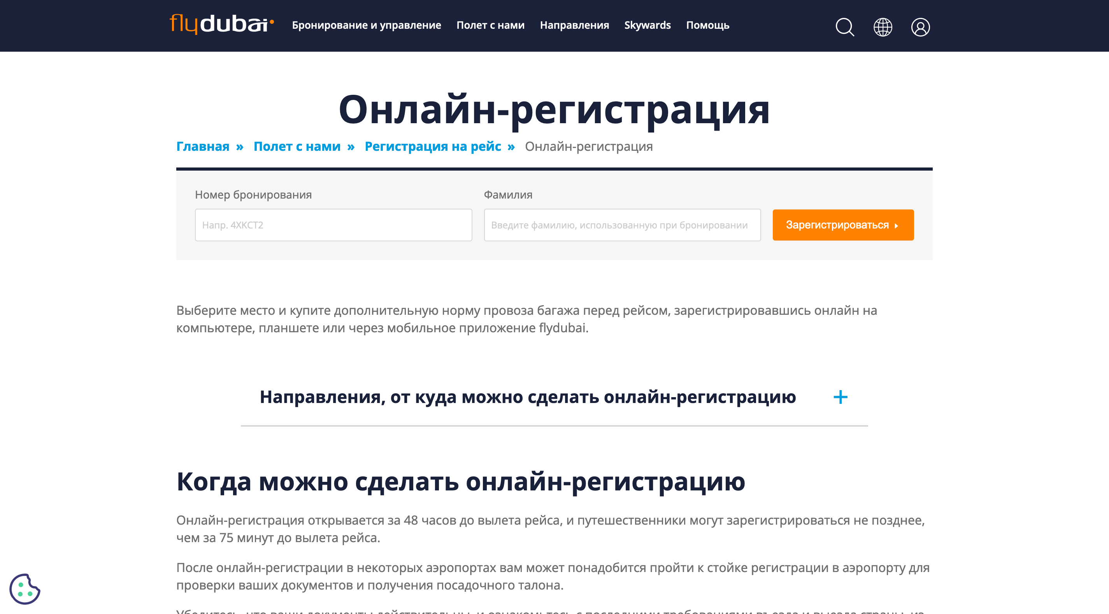Click the Фамилия label
Screen dimensions: 1109x614
point(508,194)
